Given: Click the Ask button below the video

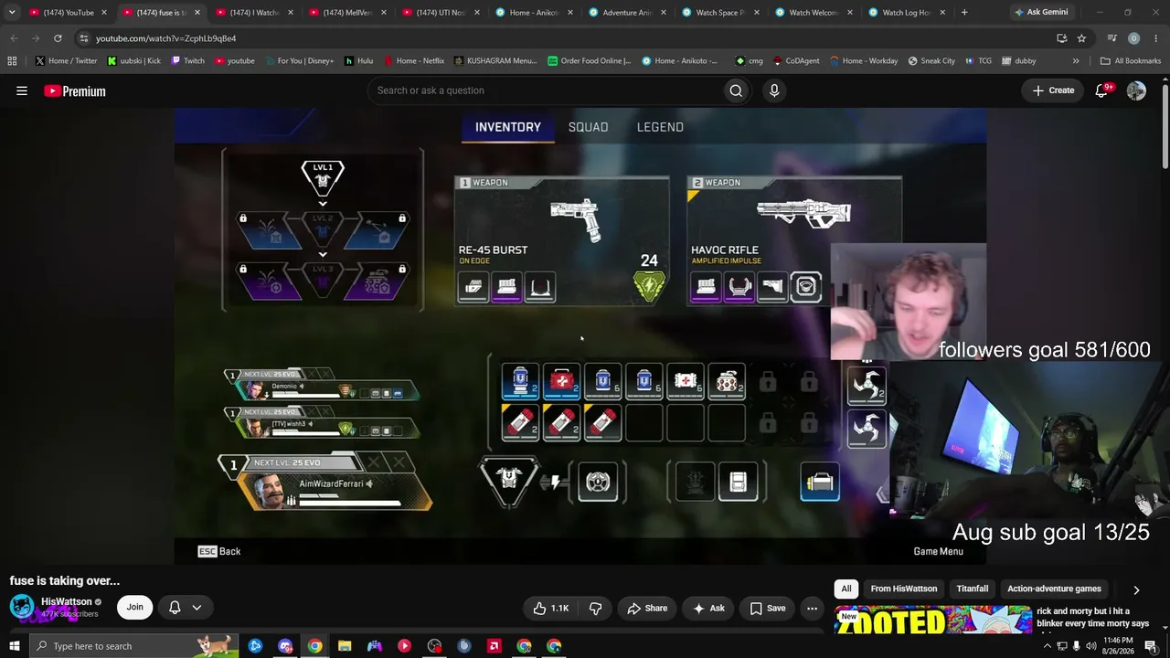Looking at the screenshot, I should point(708,608).
